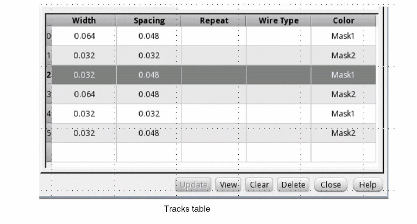Screen dimensions: 417x224
Task: Click the Repeat column header
Action: pos(214,21)
